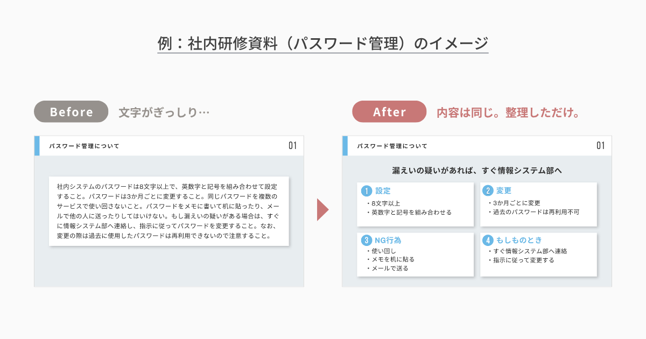
Task: Select the pink After badge
Action: 389,112
